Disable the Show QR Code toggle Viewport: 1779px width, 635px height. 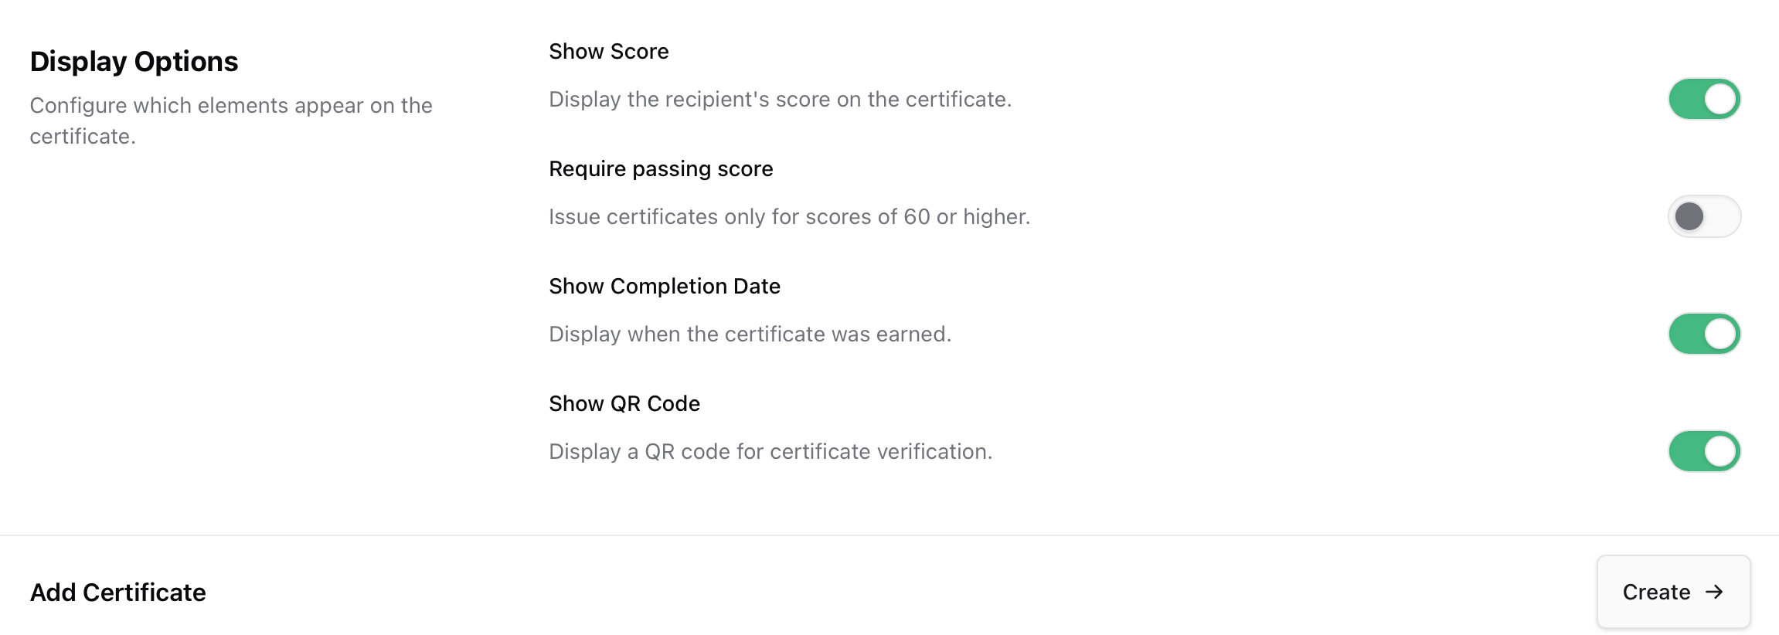(x=1704, y=450)
